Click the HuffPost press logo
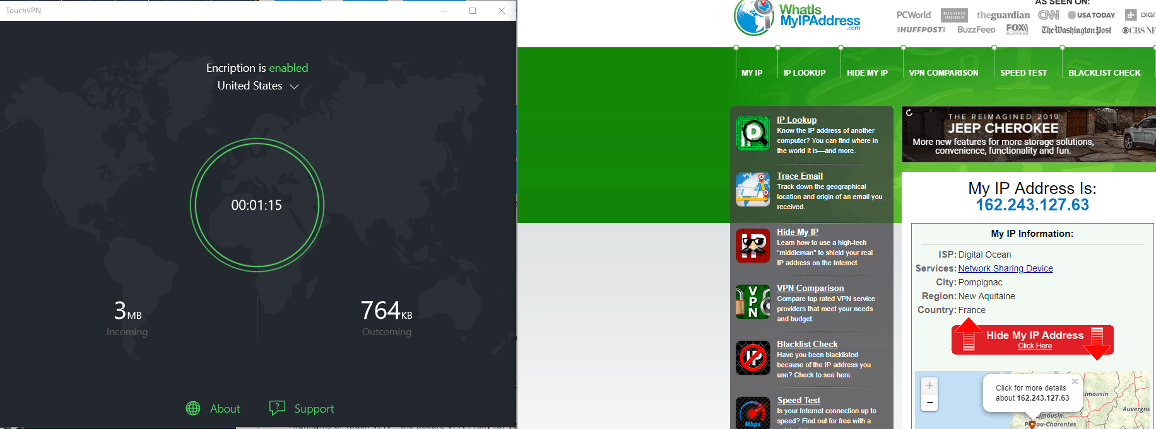This screenshot has height=429, width=1156. (921, 30)
